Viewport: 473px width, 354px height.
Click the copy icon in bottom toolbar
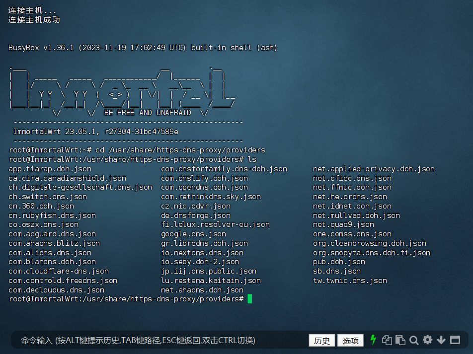point(387,340)
